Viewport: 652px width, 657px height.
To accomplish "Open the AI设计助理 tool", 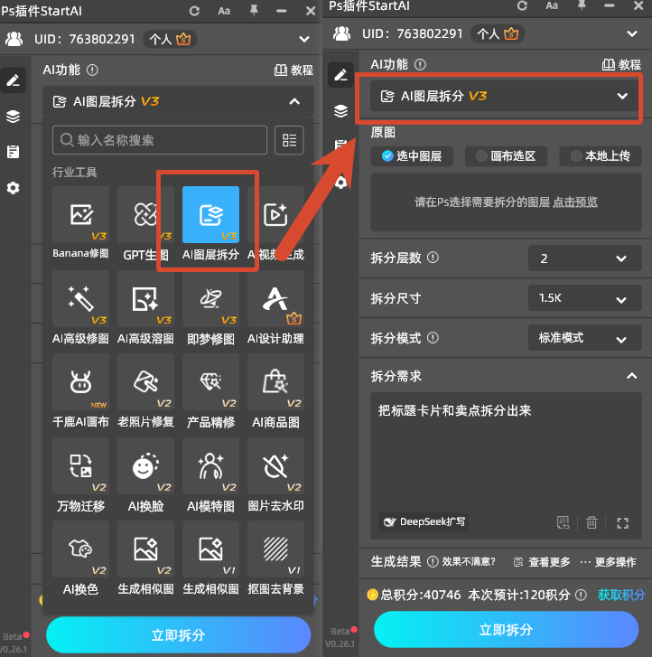I will pos(275,307).
